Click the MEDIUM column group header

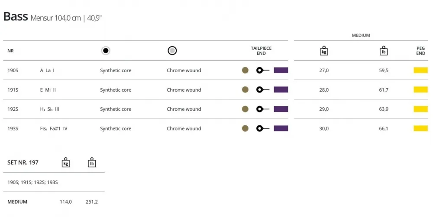click(361, 35)
